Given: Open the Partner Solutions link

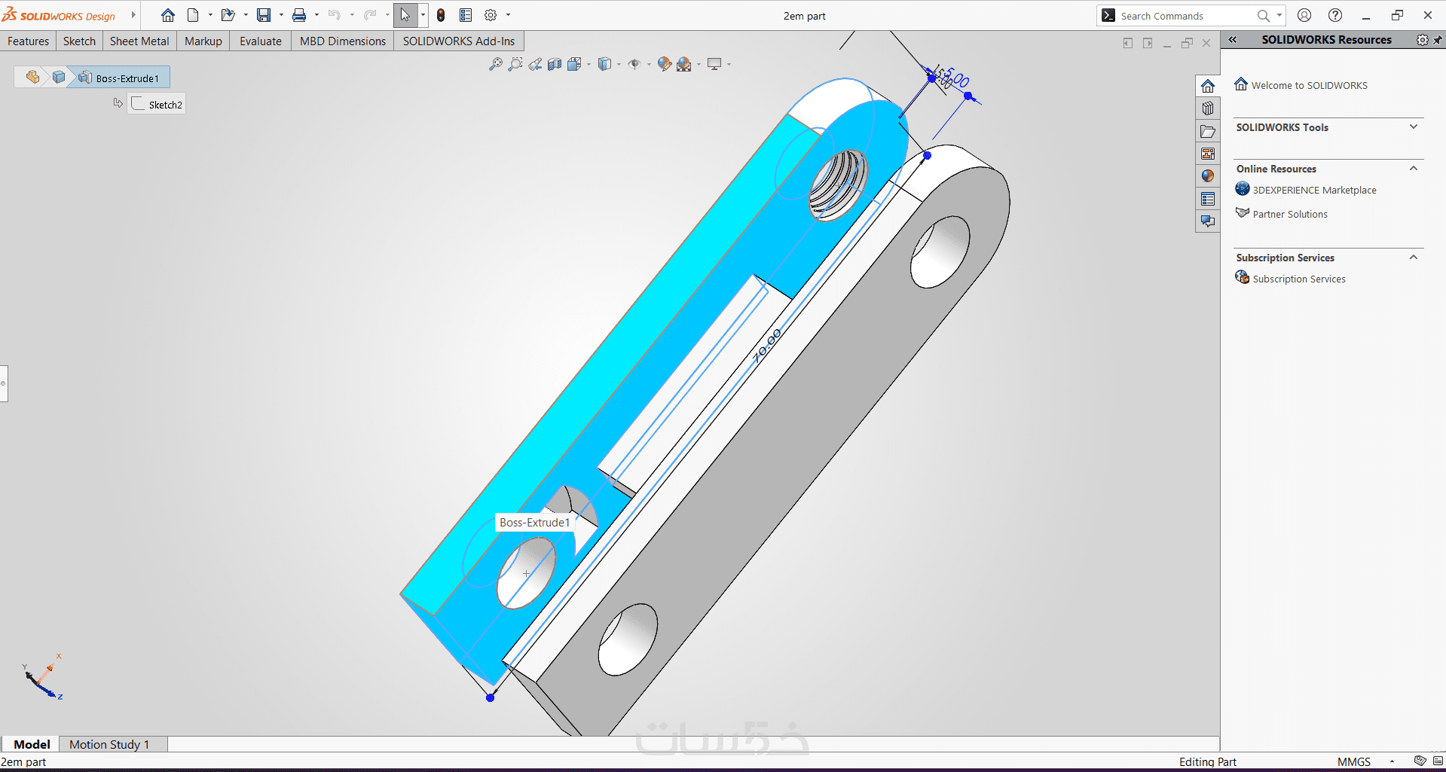Looking at the screenshot, I should [1290, 214].
